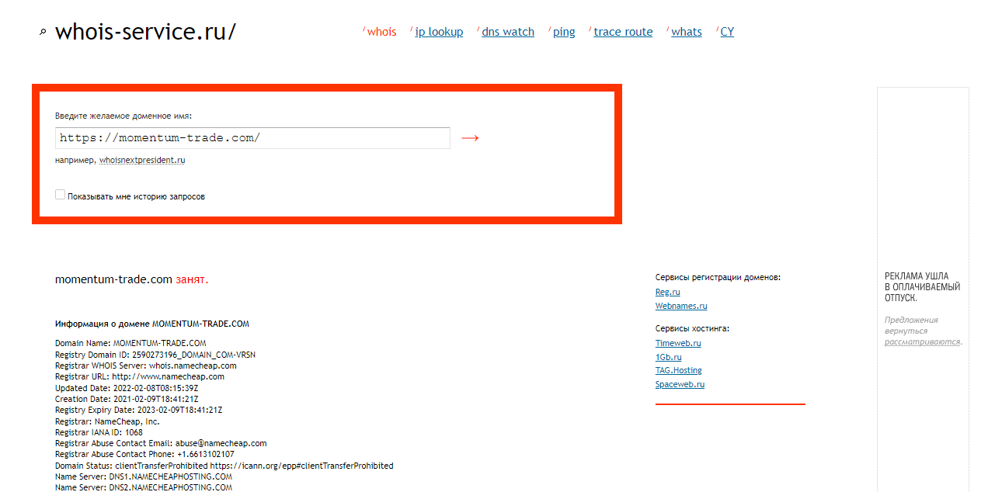The image size is (995, 492).
Task: Enable the query history checkbox
Action: click(61, 196)
